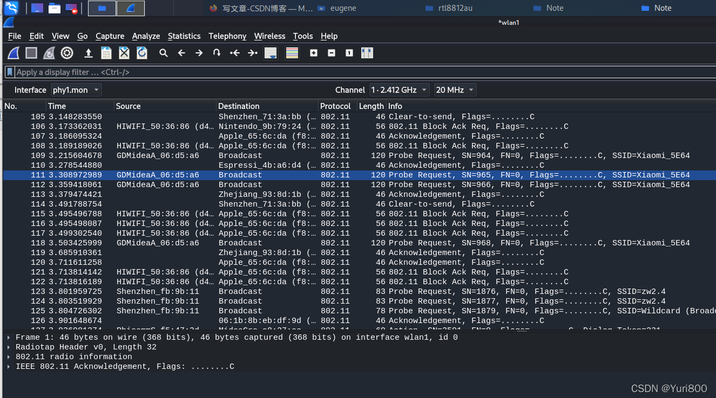Close this capture file
Viewport: 716px width, 398px height.
(124, 53)
